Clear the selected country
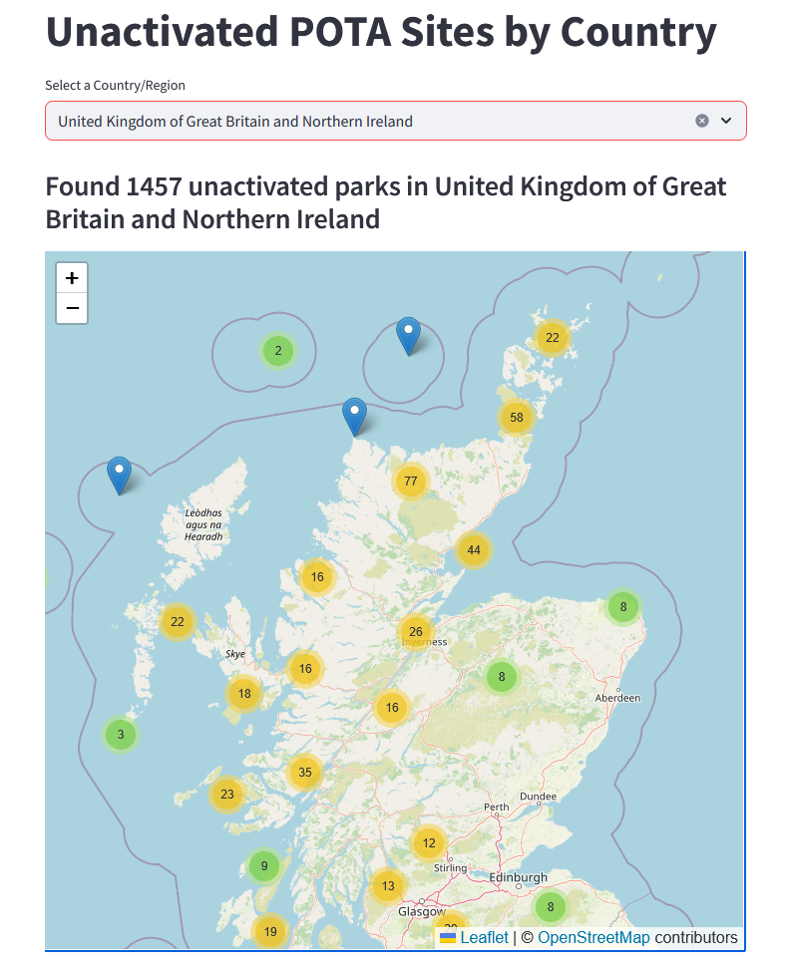785x970 pixels. [702, 121]
